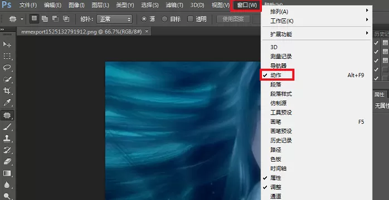Switch to the 历史记录 panel tab
Image resolution: width=389 pixels, height=200 pixels.
click(x=381, y=34)
